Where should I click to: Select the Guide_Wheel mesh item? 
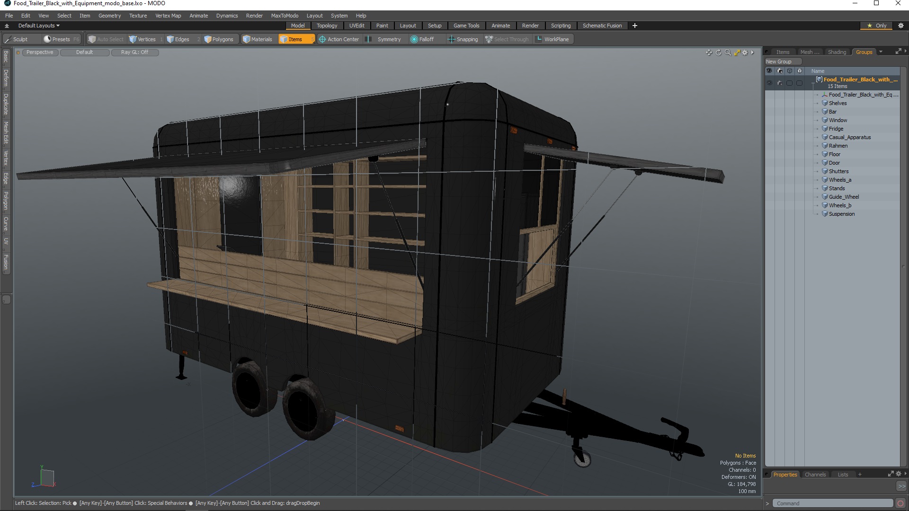[843, 197]
